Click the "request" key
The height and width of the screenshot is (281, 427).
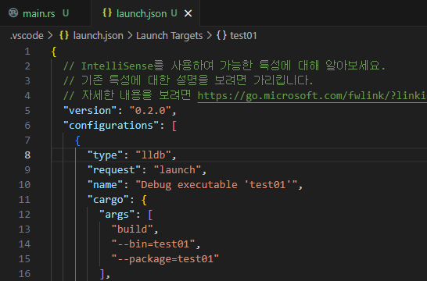pos(114,170)
